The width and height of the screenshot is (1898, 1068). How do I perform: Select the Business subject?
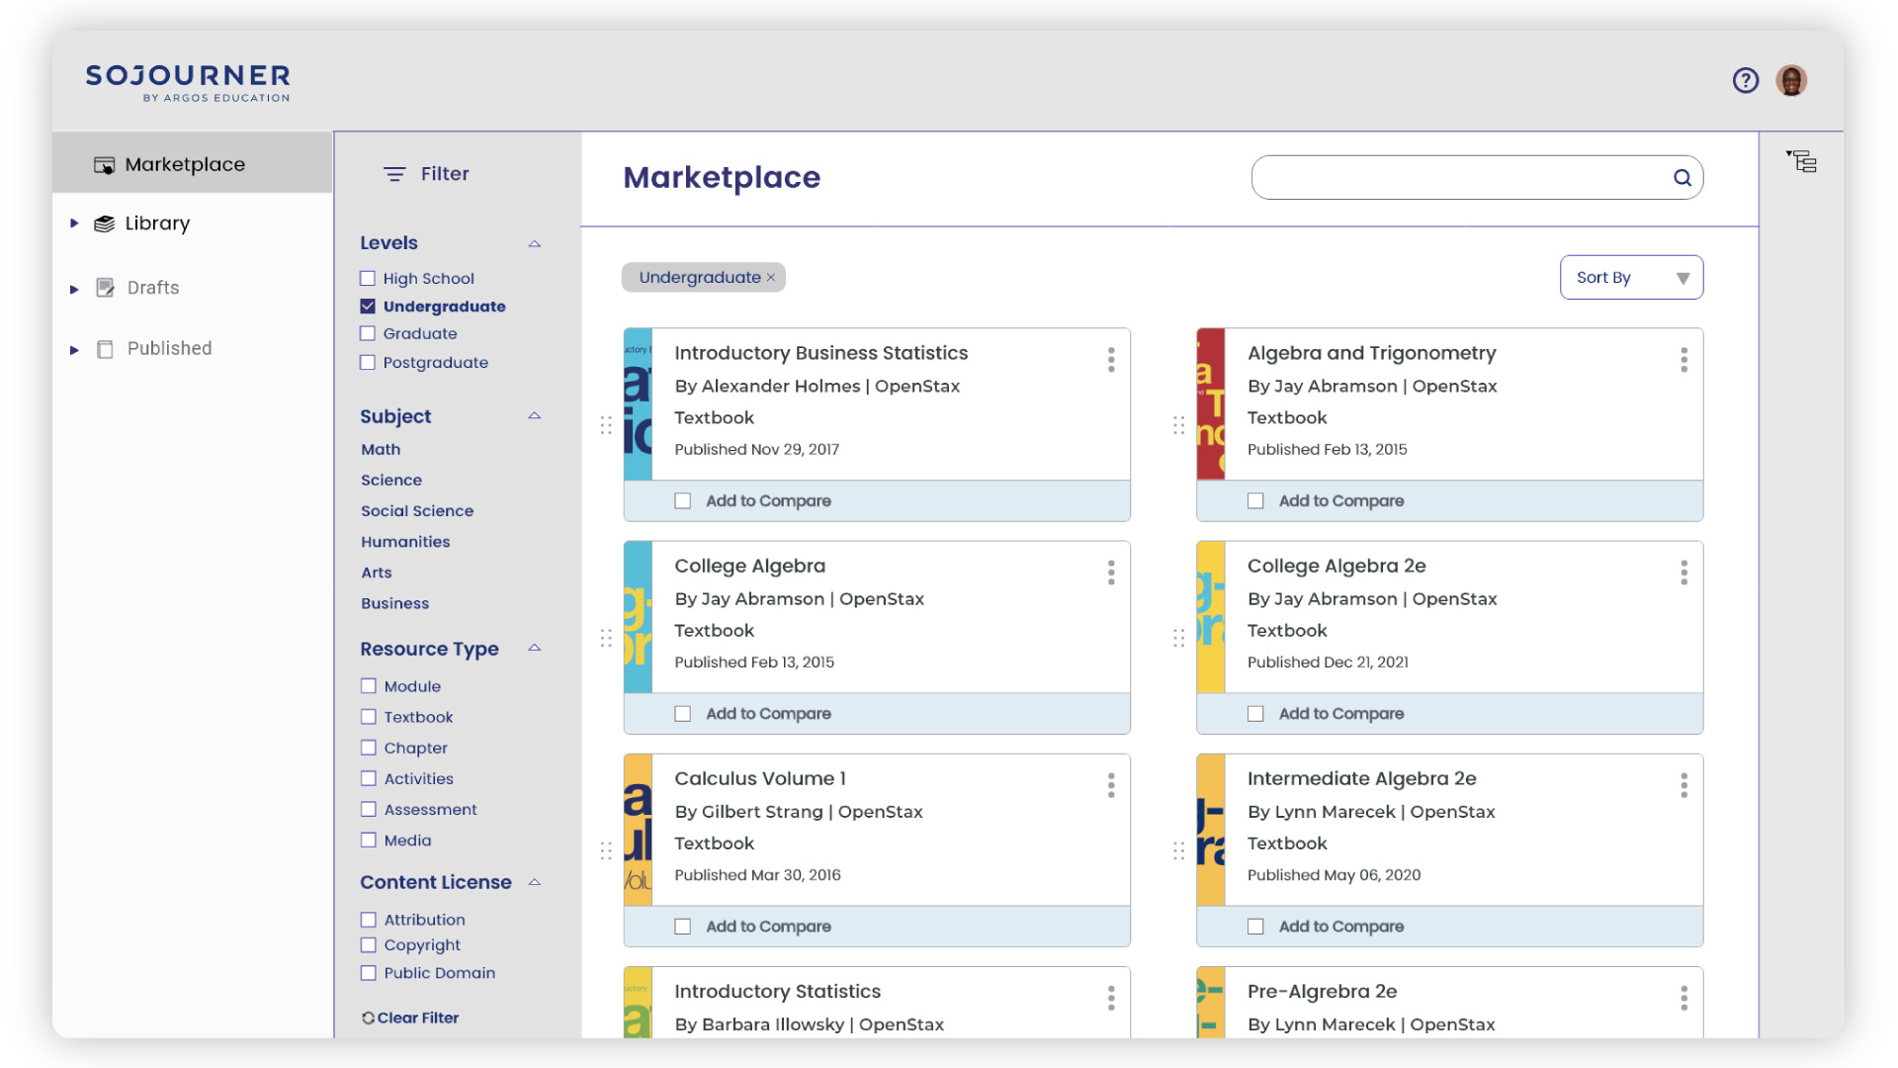394,603
